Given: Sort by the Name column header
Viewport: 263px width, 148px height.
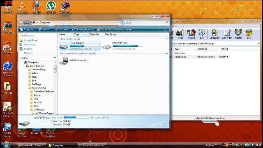Looking at the screenshot, I should 66,35.
